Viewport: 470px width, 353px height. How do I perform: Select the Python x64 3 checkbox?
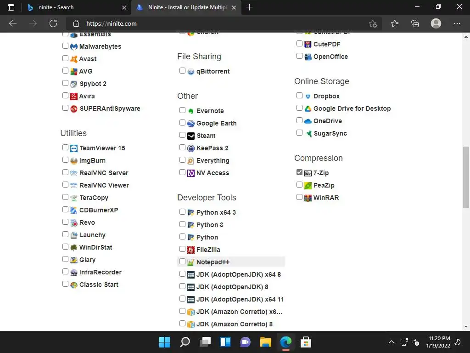tap(182, 211)
